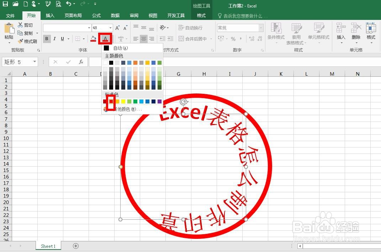Viewport: 381px width, 252px height.
Task: Toggle center text horizontally
Action: pyautogui.click(x=144, y=39)
